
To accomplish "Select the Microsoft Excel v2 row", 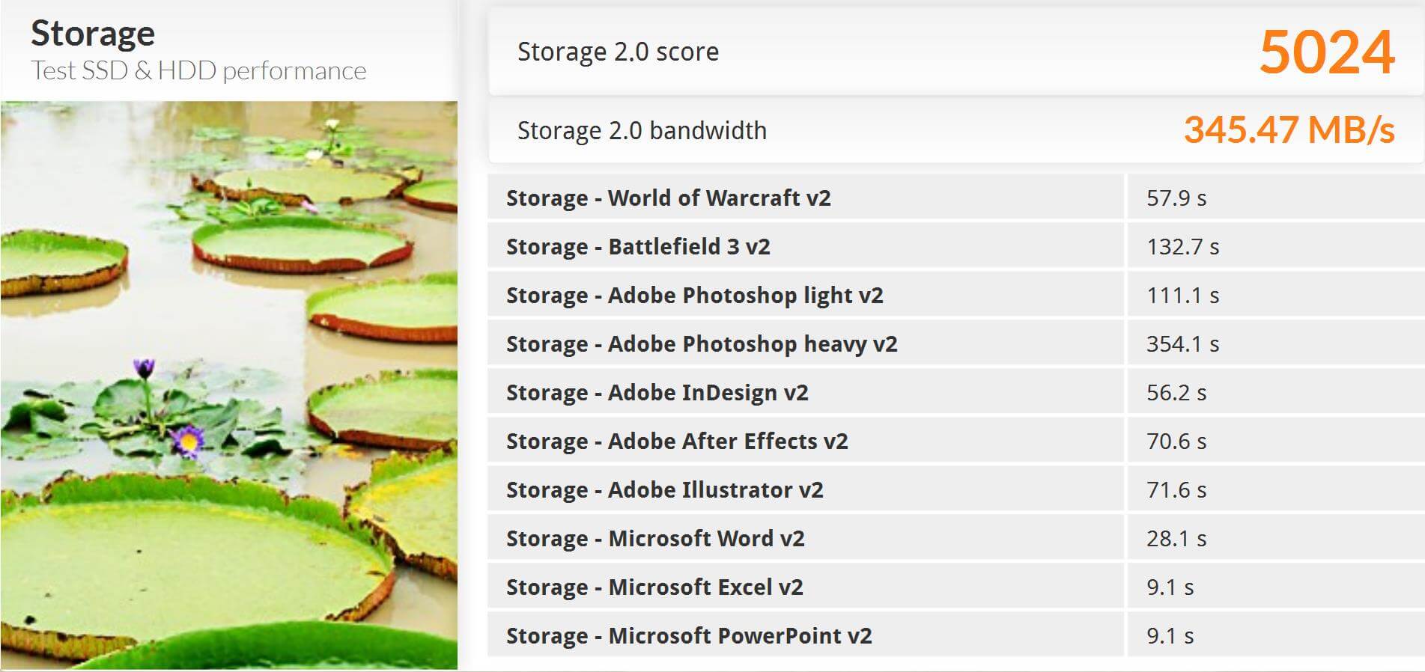I will pos(654,587).
